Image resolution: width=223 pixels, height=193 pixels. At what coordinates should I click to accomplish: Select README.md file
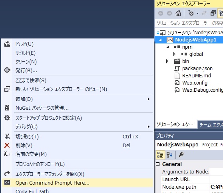click(197, 76)
